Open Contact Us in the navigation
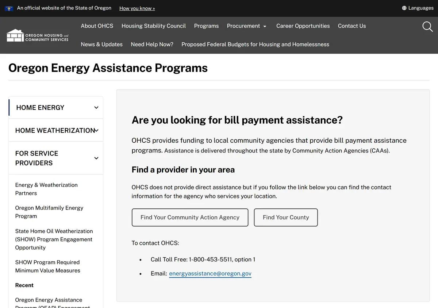Viewport: 438px width, 308px height. point(352,26)
